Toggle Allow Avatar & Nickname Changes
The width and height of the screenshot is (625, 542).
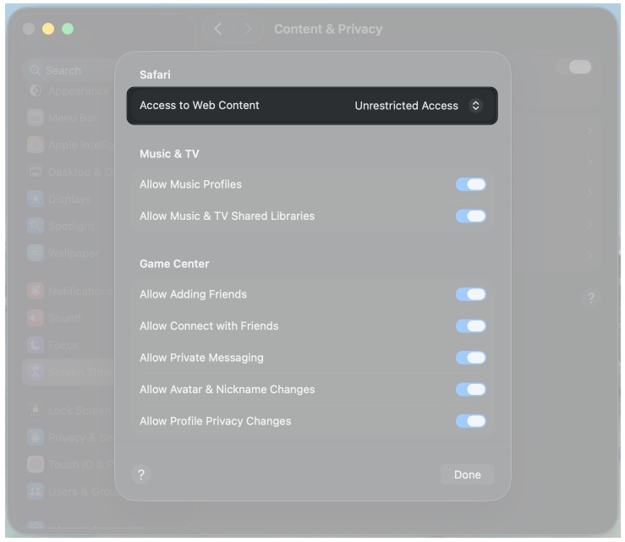tap(470, 389)
